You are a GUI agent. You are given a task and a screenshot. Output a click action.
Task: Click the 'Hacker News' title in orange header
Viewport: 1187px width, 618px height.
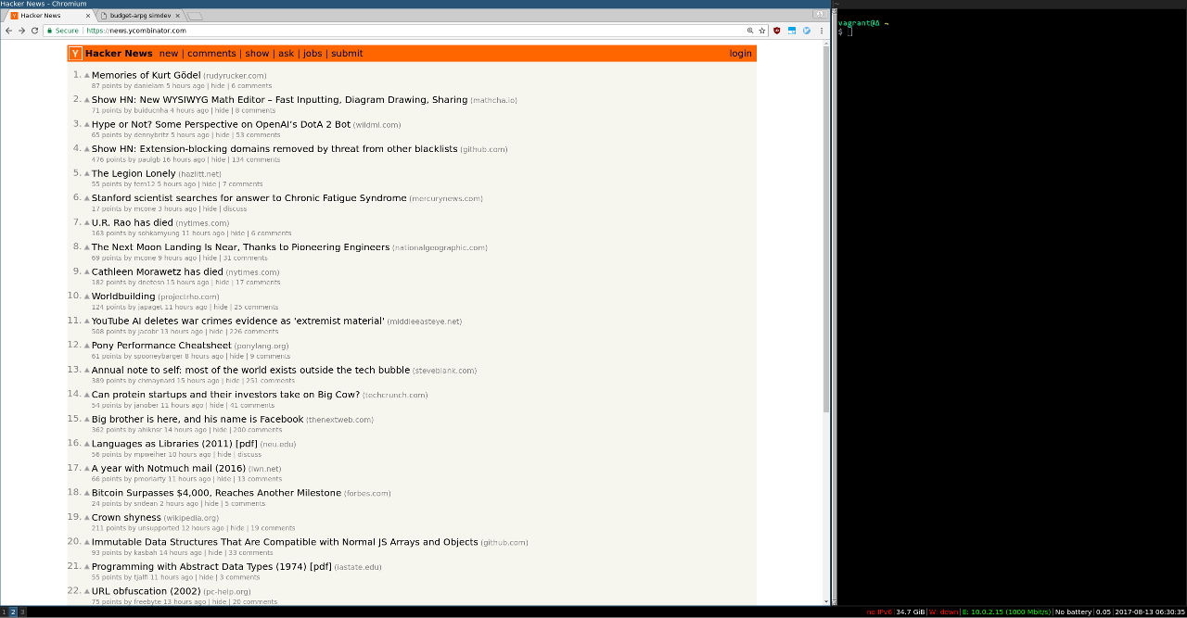point(119,54)
